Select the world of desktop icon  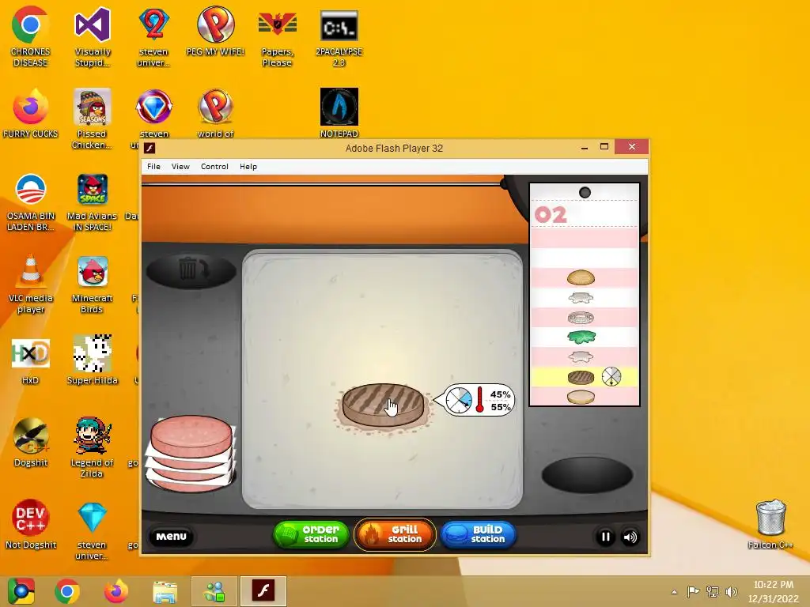click(x=215, y=114)
